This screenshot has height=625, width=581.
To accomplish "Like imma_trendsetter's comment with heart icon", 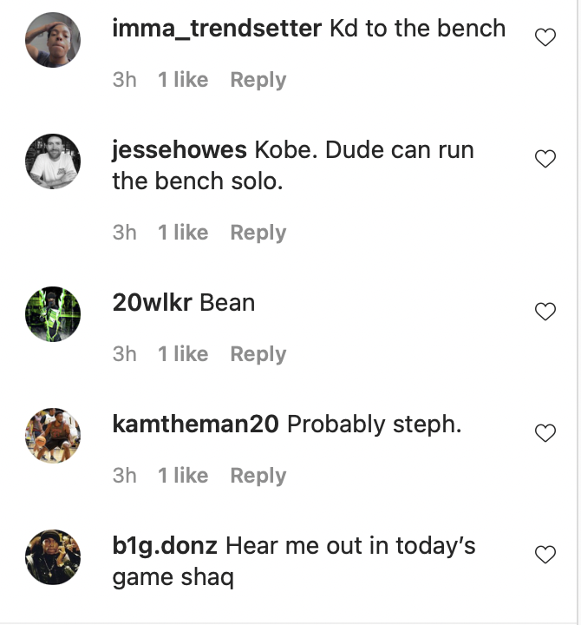I will tap(545, 37).
